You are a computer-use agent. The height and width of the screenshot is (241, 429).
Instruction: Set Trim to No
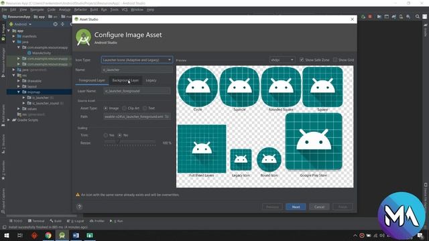pyautogui.click(x=120, y=135)
